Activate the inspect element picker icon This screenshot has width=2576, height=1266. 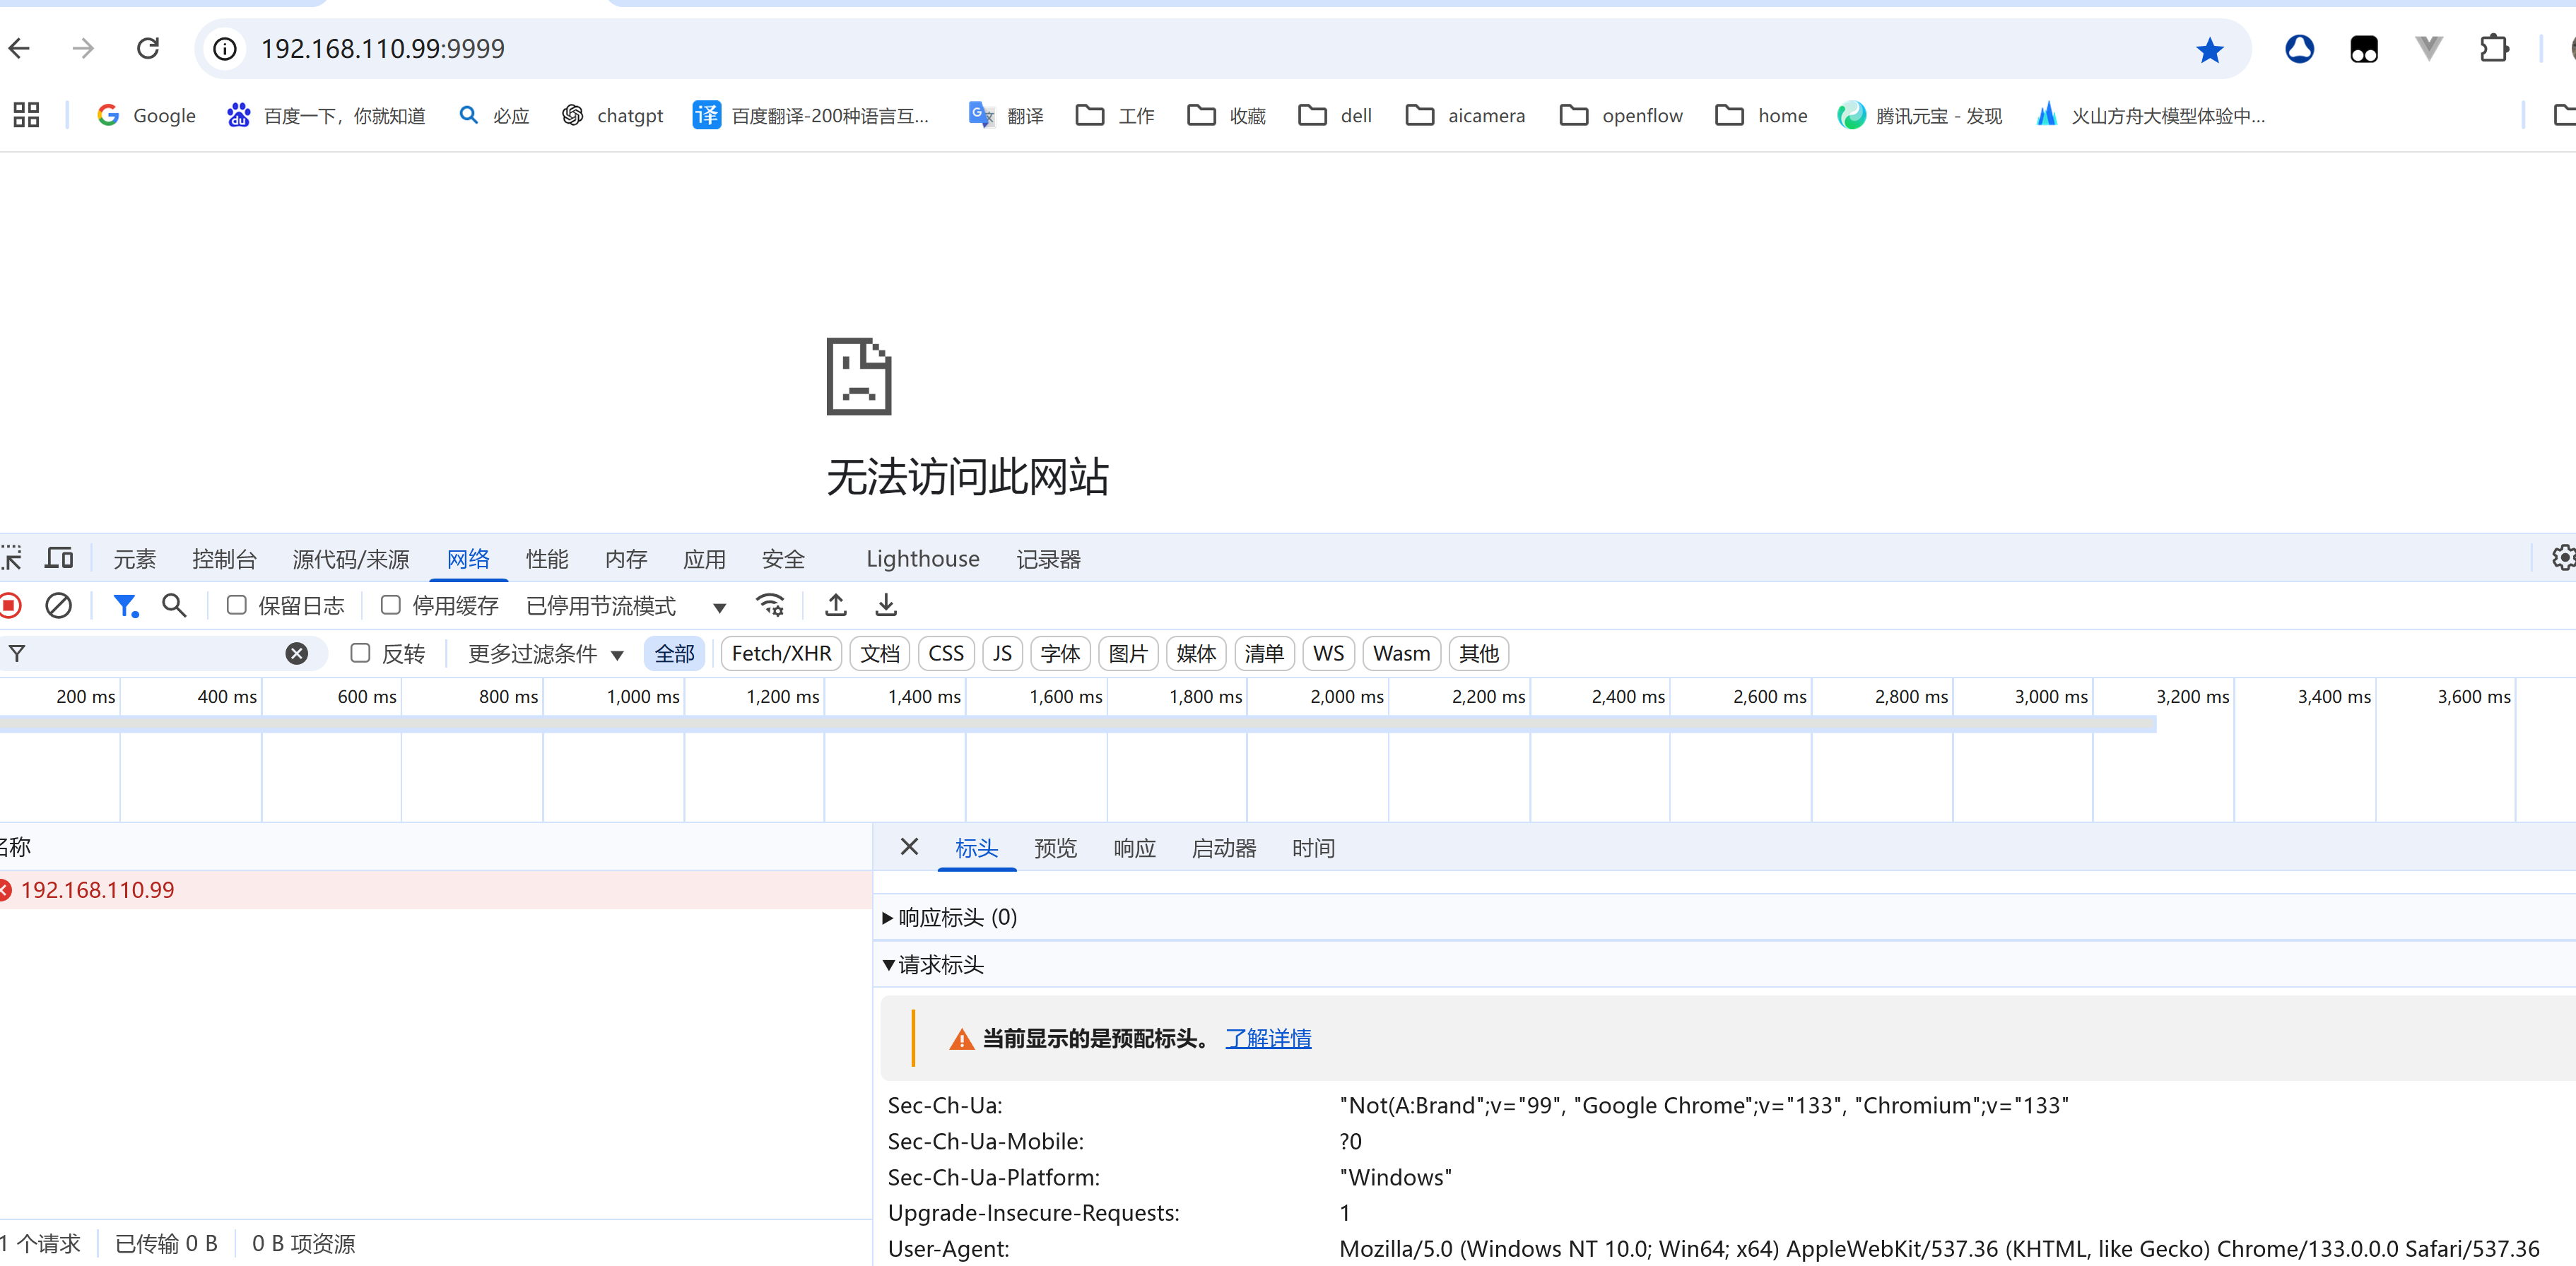point(11,558)
